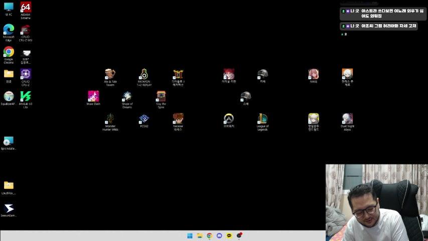Image resolution: width=428 pixels, height=241 pixels.
Task: Launch the PCSX2 emulator shortcut
Action: [x=144, y=118]
